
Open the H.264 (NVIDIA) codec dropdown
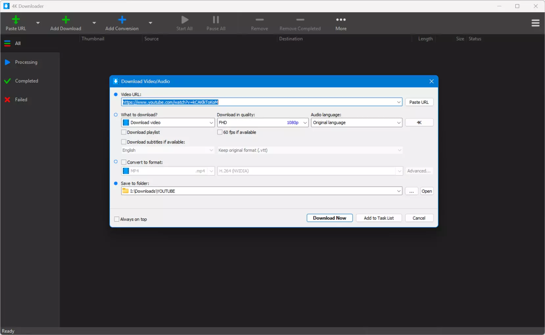310,171
